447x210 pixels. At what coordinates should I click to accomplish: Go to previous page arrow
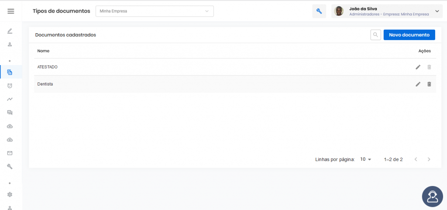tap(416, 159)
